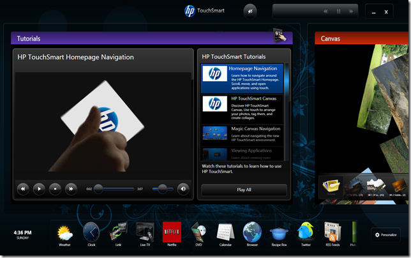The width and height of the screenshot is (411, 258).
Task: Minimize the TouchSmart window
Action: pyautogui.click(x=374, y=12)
